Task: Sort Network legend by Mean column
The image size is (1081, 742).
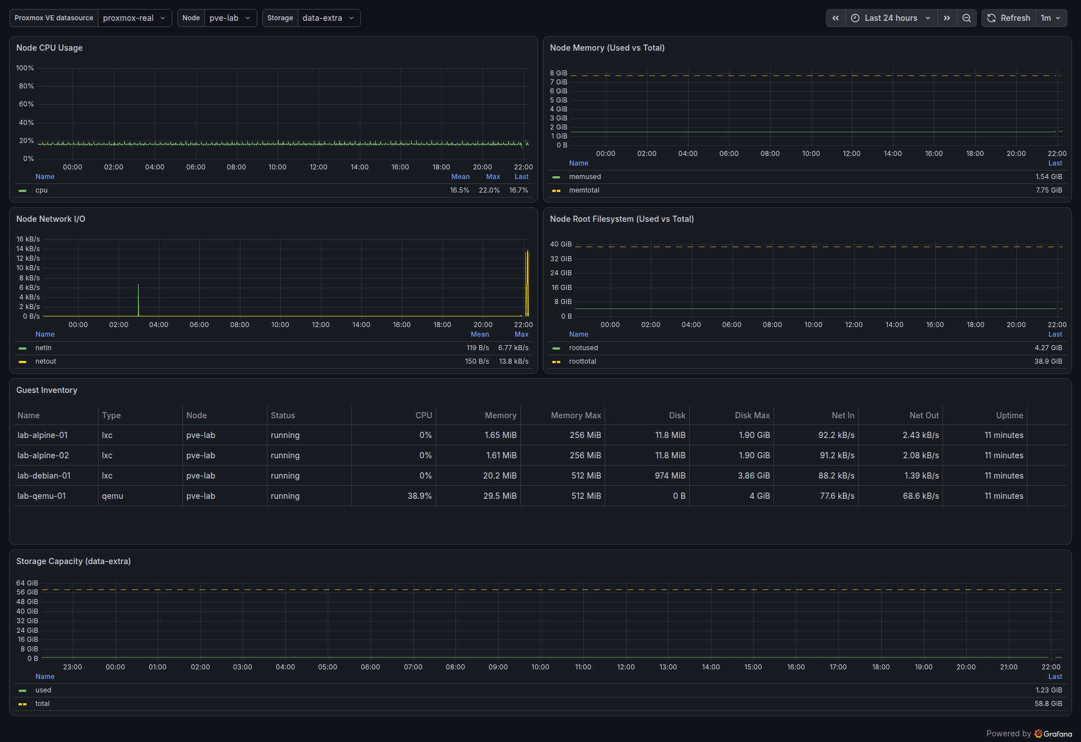Action: click(480, 334)
